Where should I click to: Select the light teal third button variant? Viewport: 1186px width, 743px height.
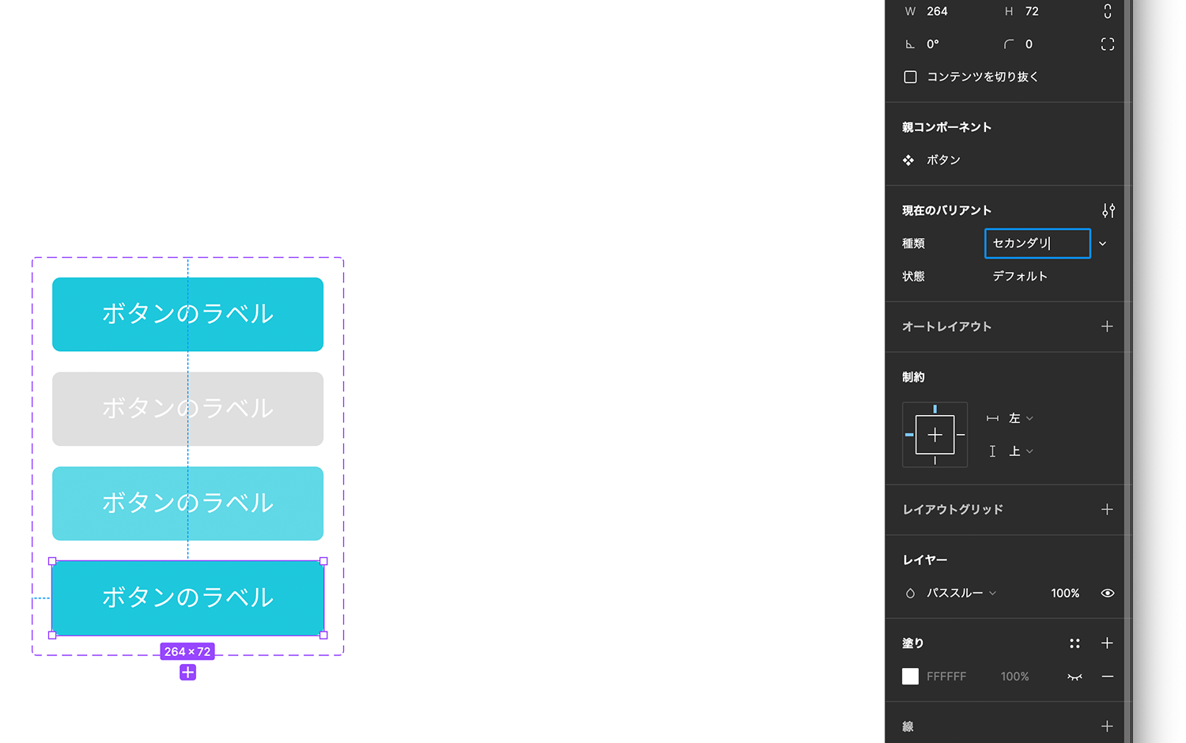pyautogui.click(x=187, y=504)
